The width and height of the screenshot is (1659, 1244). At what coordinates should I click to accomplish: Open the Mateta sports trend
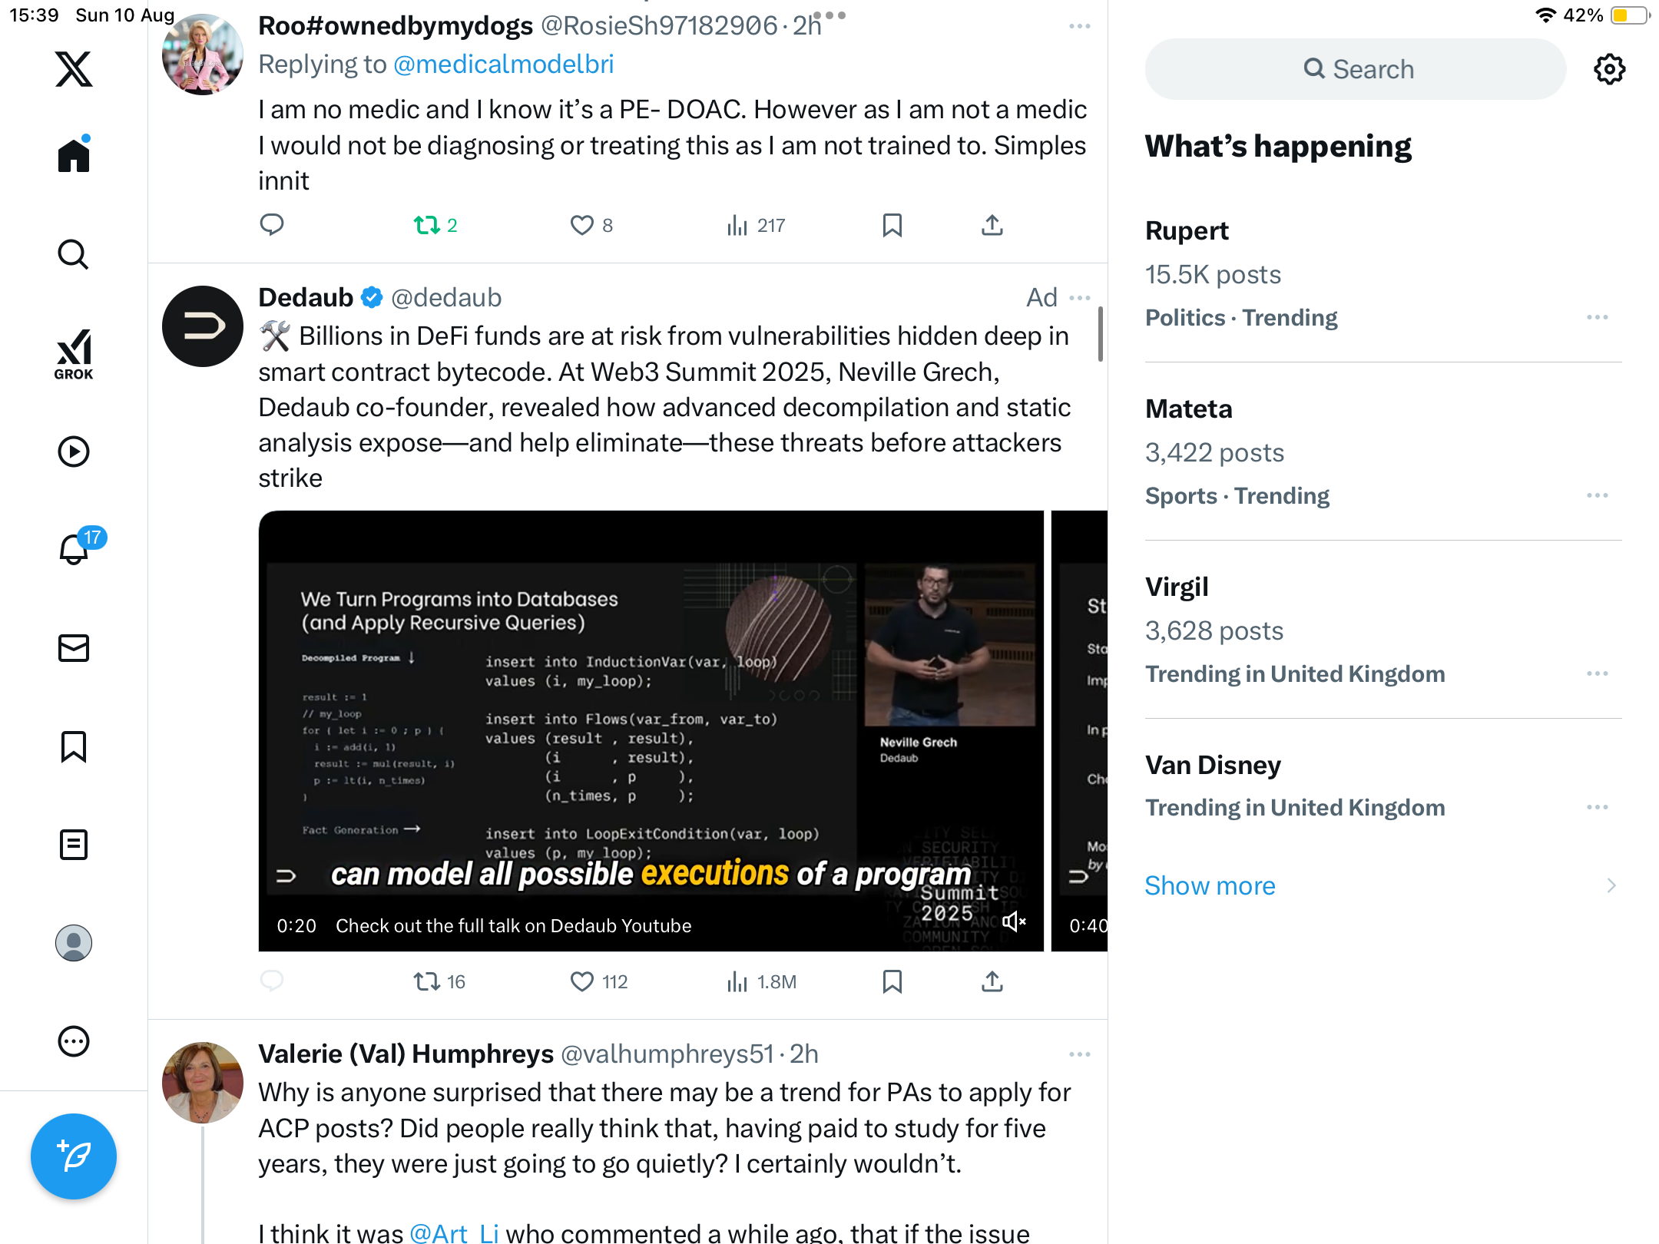1188,409
